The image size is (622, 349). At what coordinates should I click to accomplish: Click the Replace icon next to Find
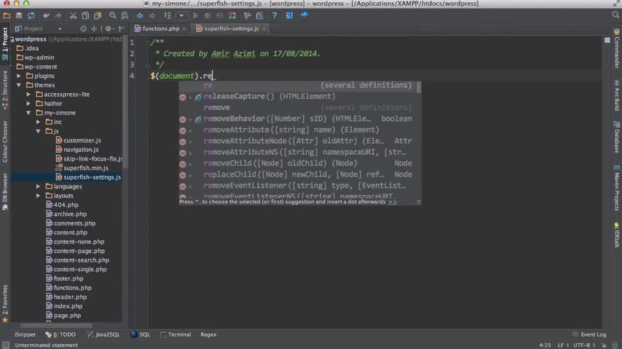(125, 15)
